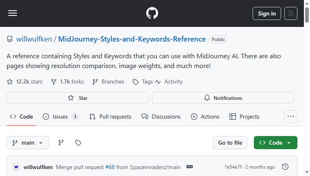Open willwulfken commit author name link

(38, 167)
